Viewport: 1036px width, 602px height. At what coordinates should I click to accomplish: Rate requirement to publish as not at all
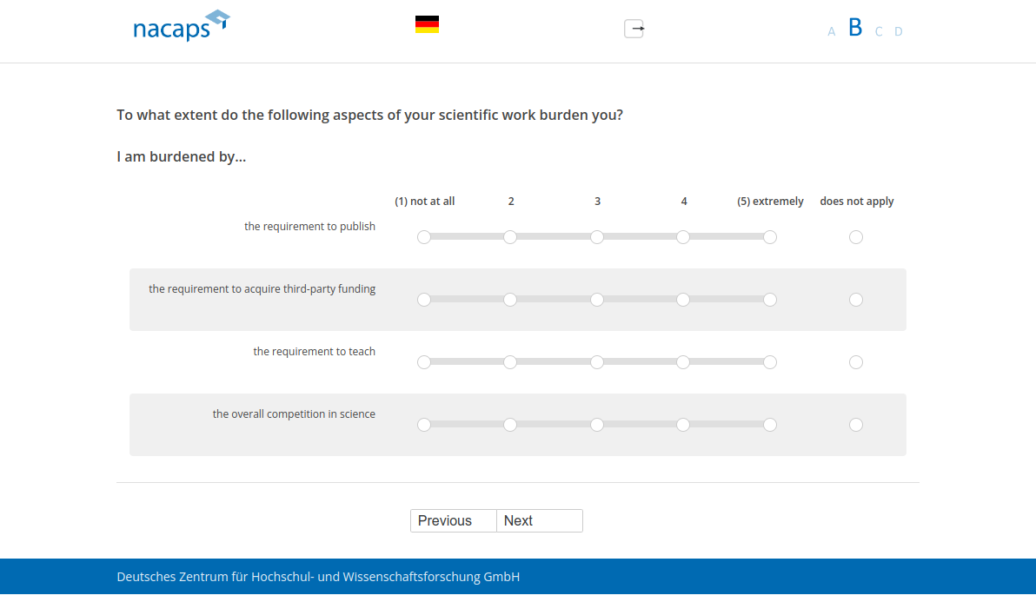pos(424,237)
